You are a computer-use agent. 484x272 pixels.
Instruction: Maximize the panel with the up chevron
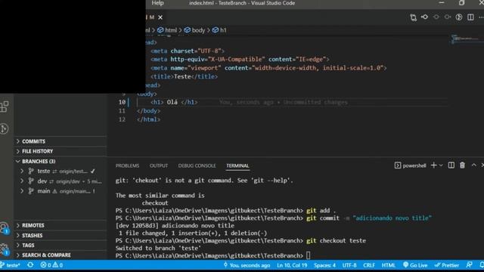[473, 165]
